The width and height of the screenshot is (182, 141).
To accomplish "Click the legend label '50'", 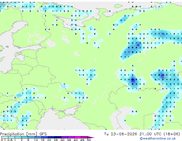I will pyautogui.click(x=89, y=140).
